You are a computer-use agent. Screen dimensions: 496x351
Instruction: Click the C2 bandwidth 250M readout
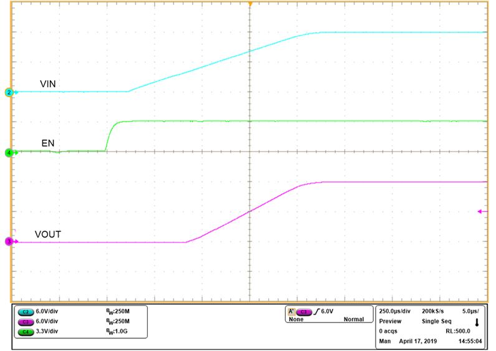coord(118,312)
